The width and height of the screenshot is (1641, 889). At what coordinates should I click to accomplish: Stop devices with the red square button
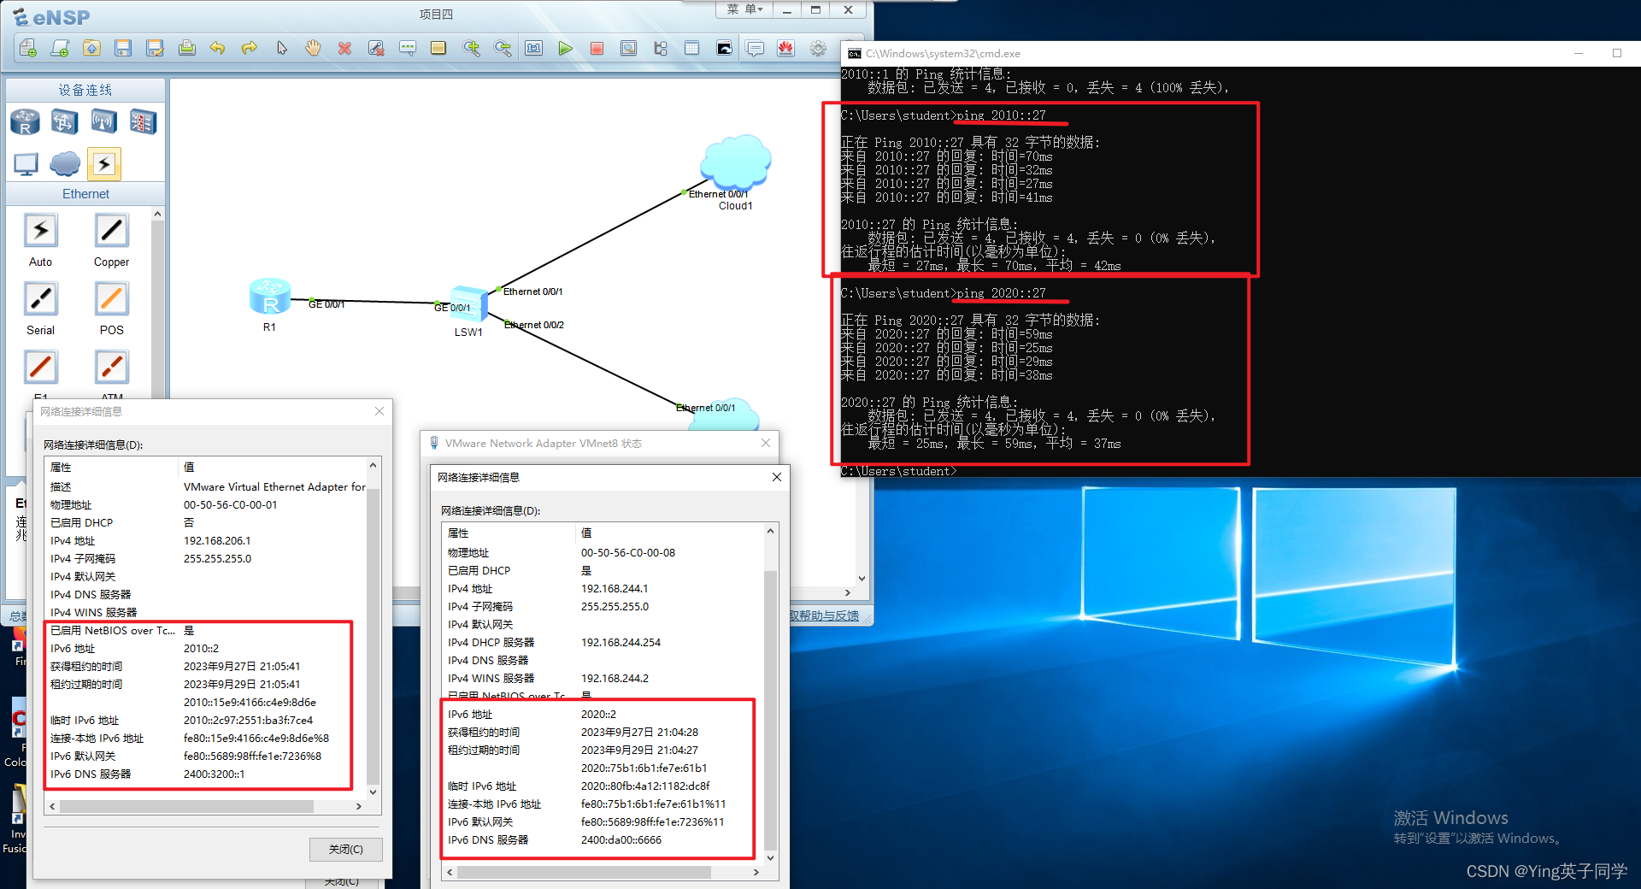(x=597, y=48)
